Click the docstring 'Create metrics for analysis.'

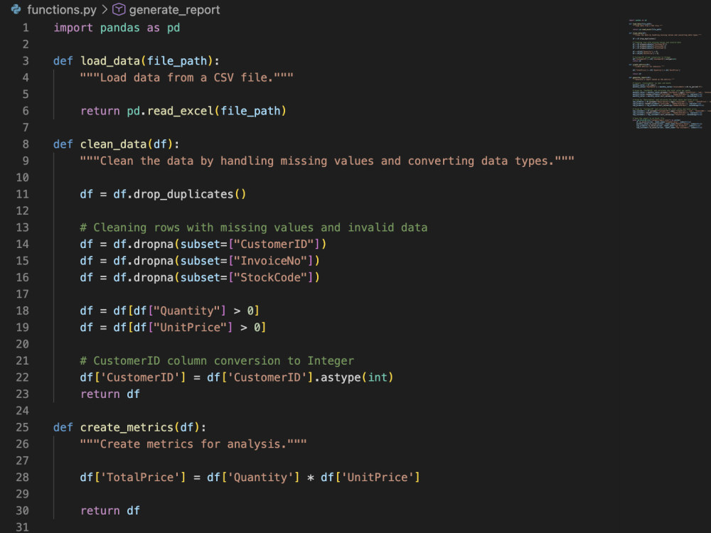coord(193,444)
